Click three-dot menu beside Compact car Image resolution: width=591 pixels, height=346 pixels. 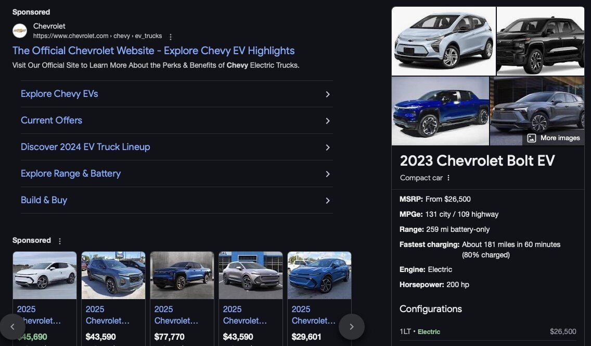pyautogui.click(x=448, y=178)
